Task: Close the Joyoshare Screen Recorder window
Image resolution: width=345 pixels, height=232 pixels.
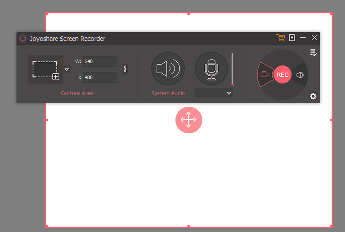Action: pyautogui.click(x=314, y=38)
